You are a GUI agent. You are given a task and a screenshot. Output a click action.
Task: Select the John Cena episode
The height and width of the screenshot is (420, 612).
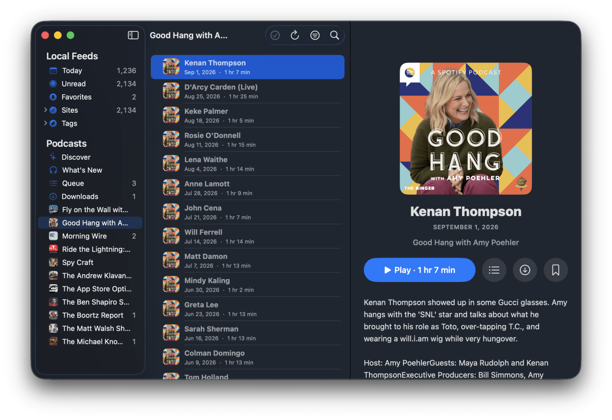[247, 212]
